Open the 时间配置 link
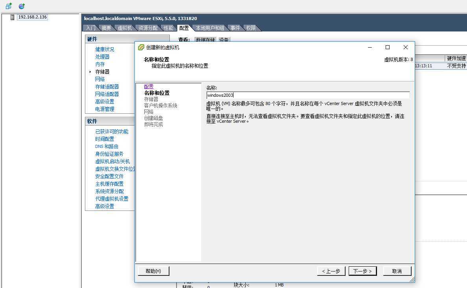This screenshot has height=288, width=467. (105, 139)
